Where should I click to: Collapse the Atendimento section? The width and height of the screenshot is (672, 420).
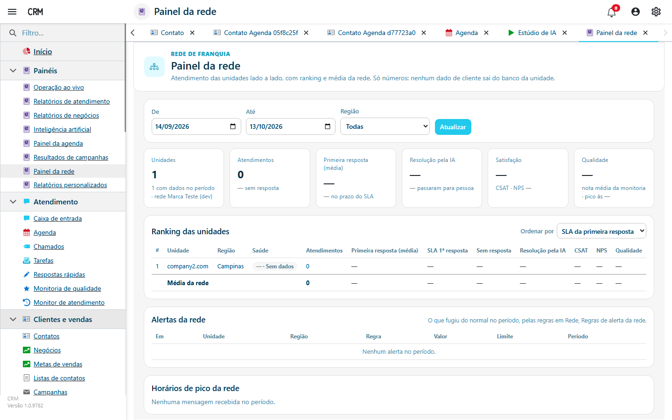click(13, 202)
